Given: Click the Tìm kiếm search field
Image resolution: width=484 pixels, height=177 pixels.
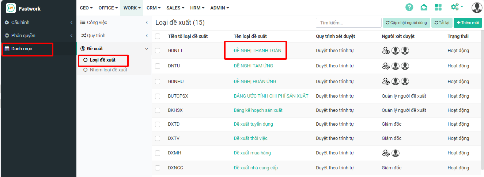Looking at the screenshot, I should [x=348, y=23].
